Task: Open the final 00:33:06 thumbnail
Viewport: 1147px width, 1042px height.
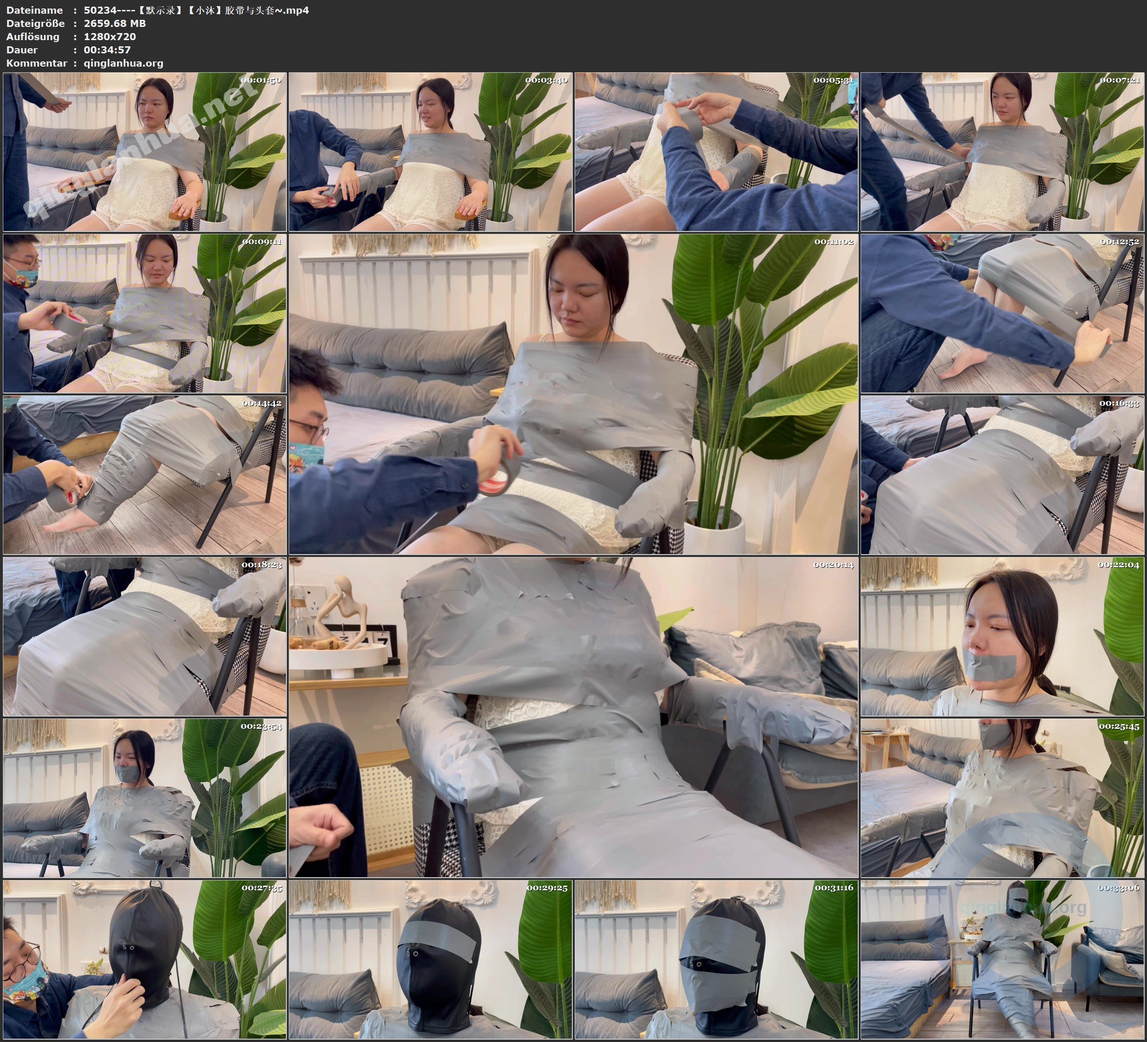Action: tap(1002, 959)
